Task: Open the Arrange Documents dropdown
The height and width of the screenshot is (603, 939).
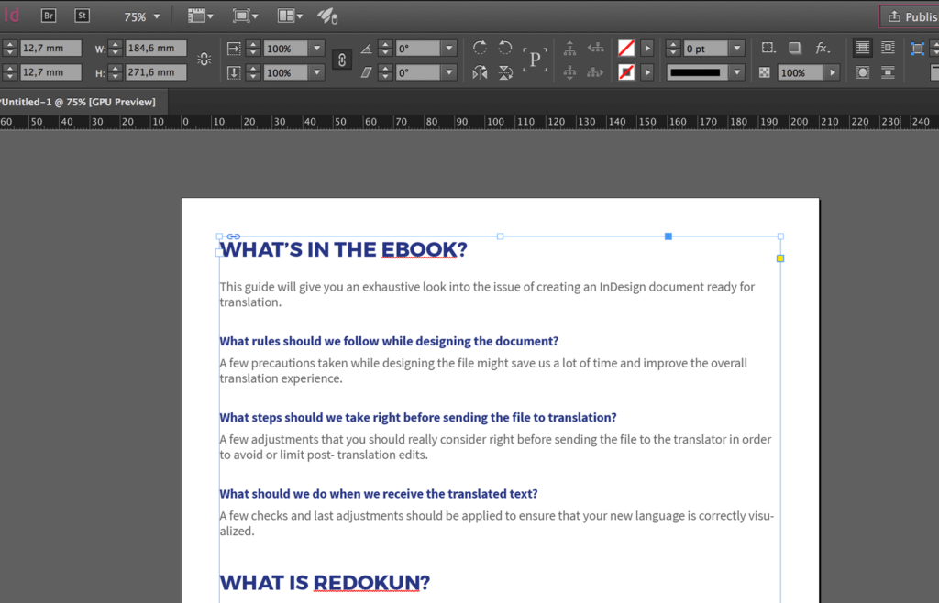Action: (290, 16)
